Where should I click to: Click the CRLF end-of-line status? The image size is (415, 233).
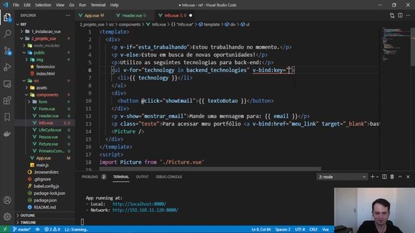(313, 229)
